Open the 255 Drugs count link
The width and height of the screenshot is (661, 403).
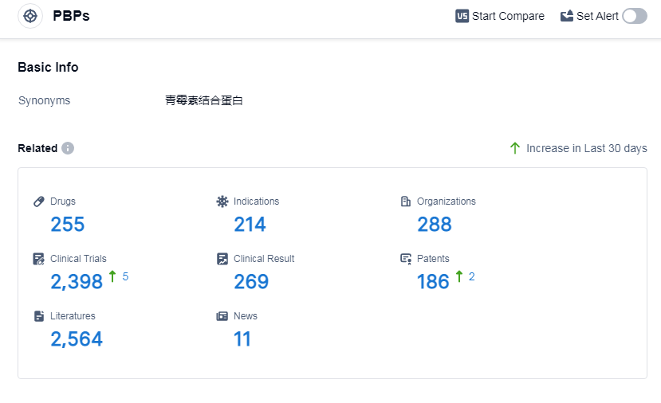pyautogui.click(x=68, y=225)
